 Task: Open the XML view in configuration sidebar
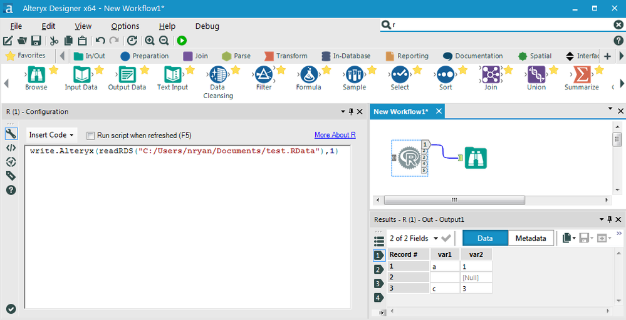coord(11,147)
